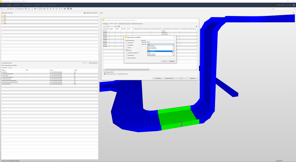Open the Unklassifizierte Komponenten tab
Screen dimensions: 296x162
(125, 24)
